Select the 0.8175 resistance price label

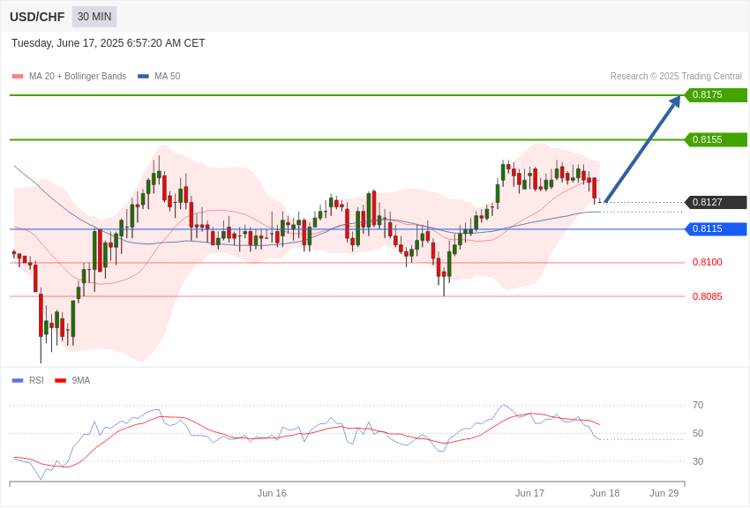click(716, 94)
